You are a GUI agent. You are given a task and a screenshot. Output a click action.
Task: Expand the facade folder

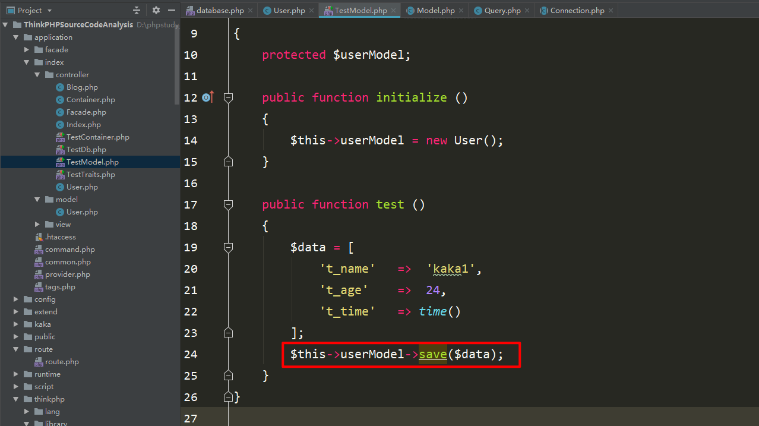(x=27, y=50)
